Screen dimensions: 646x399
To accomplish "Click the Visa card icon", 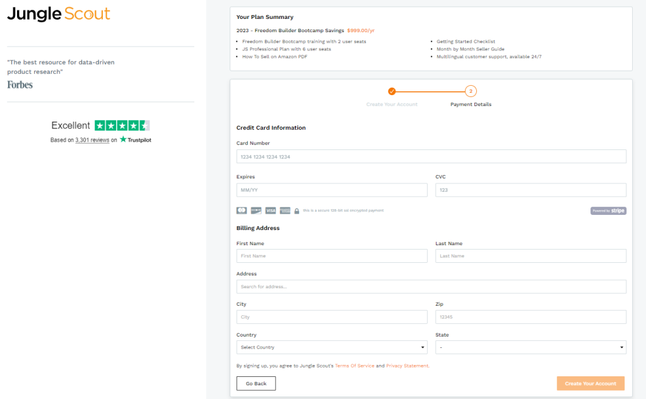I will 271,211.
